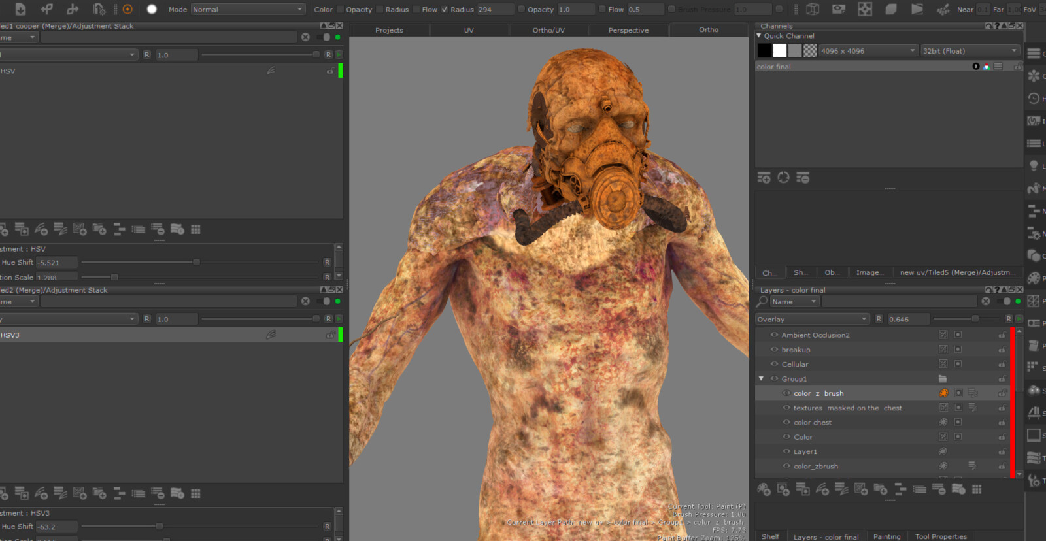Toggle the checkbox before Flow 0.5 field
The image size is (1046, 541).
602,9
